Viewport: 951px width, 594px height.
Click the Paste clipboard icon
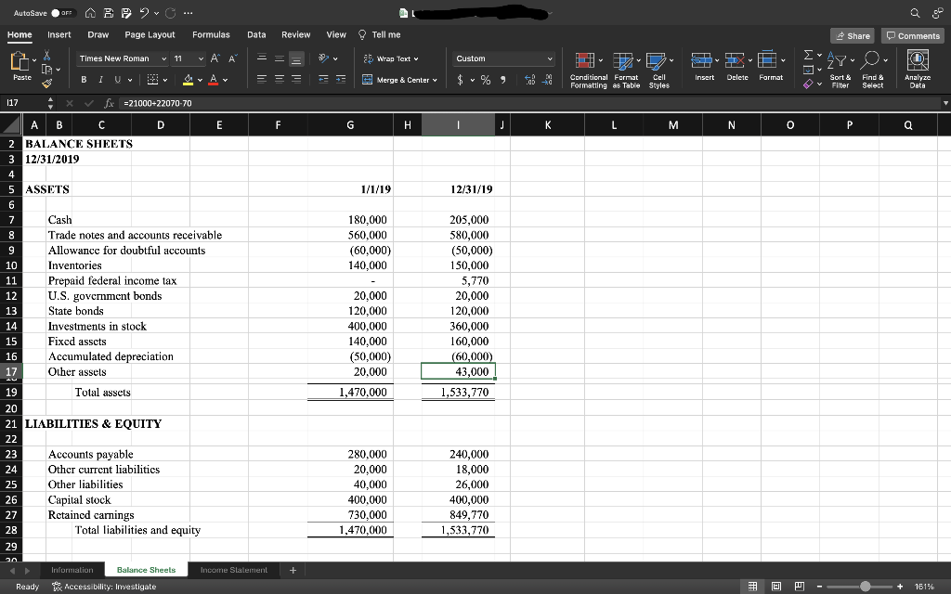[20, 61]
